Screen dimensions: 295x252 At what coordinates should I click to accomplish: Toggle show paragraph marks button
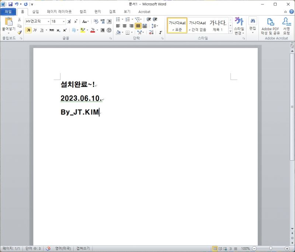tap(160, 32)
